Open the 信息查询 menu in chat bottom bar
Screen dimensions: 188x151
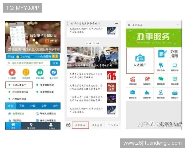(x=97, y=125)
